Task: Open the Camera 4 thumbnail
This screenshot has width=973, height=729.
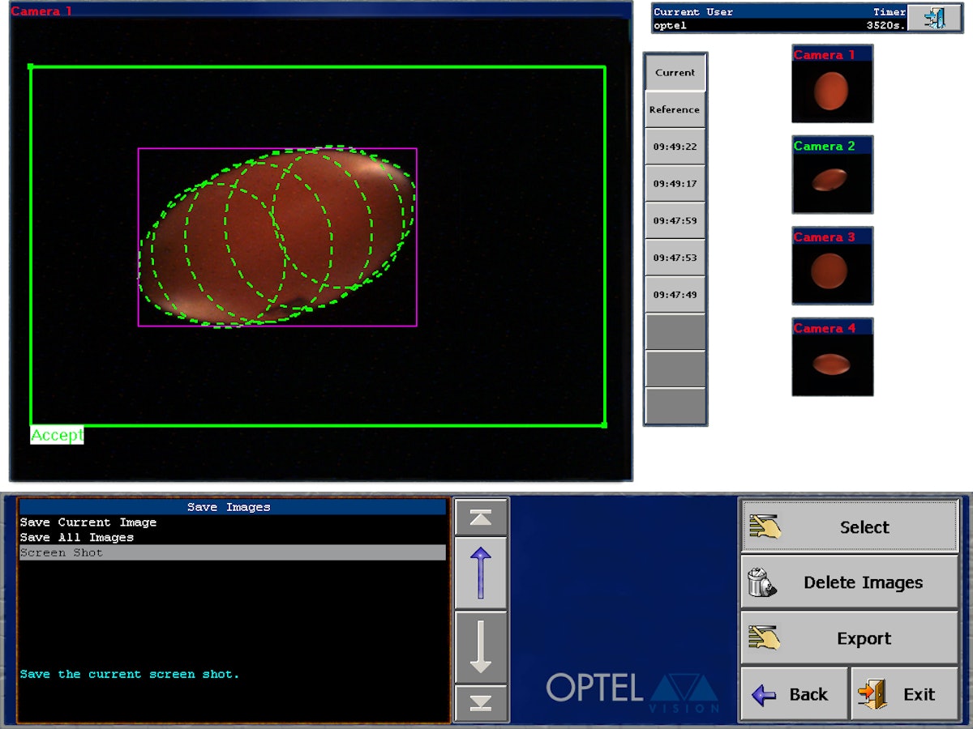Action: (832, 358)
